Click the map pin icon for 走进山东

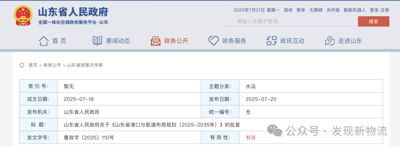pyautogui.click(x=330, y=41)
